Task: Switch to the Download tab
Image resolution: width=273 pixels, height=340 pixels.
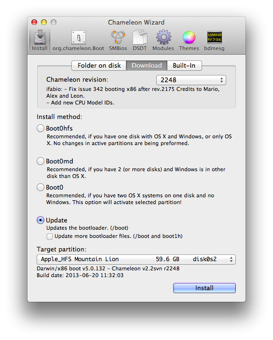Action: (x=147, y=65)
